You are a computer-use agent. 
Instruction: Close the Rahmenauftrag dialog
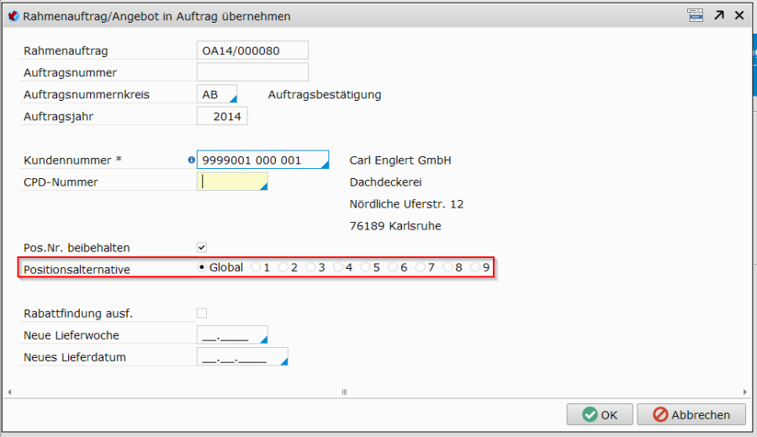tap(739, 15)
